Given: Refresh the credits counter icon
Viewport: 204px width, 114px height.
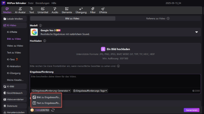Looking at the screenshot, I should coord(53,110).
